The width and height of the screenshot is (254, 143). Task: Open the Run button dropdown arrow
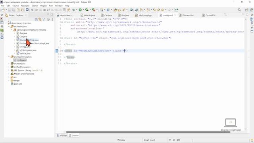tap(83, 10)
